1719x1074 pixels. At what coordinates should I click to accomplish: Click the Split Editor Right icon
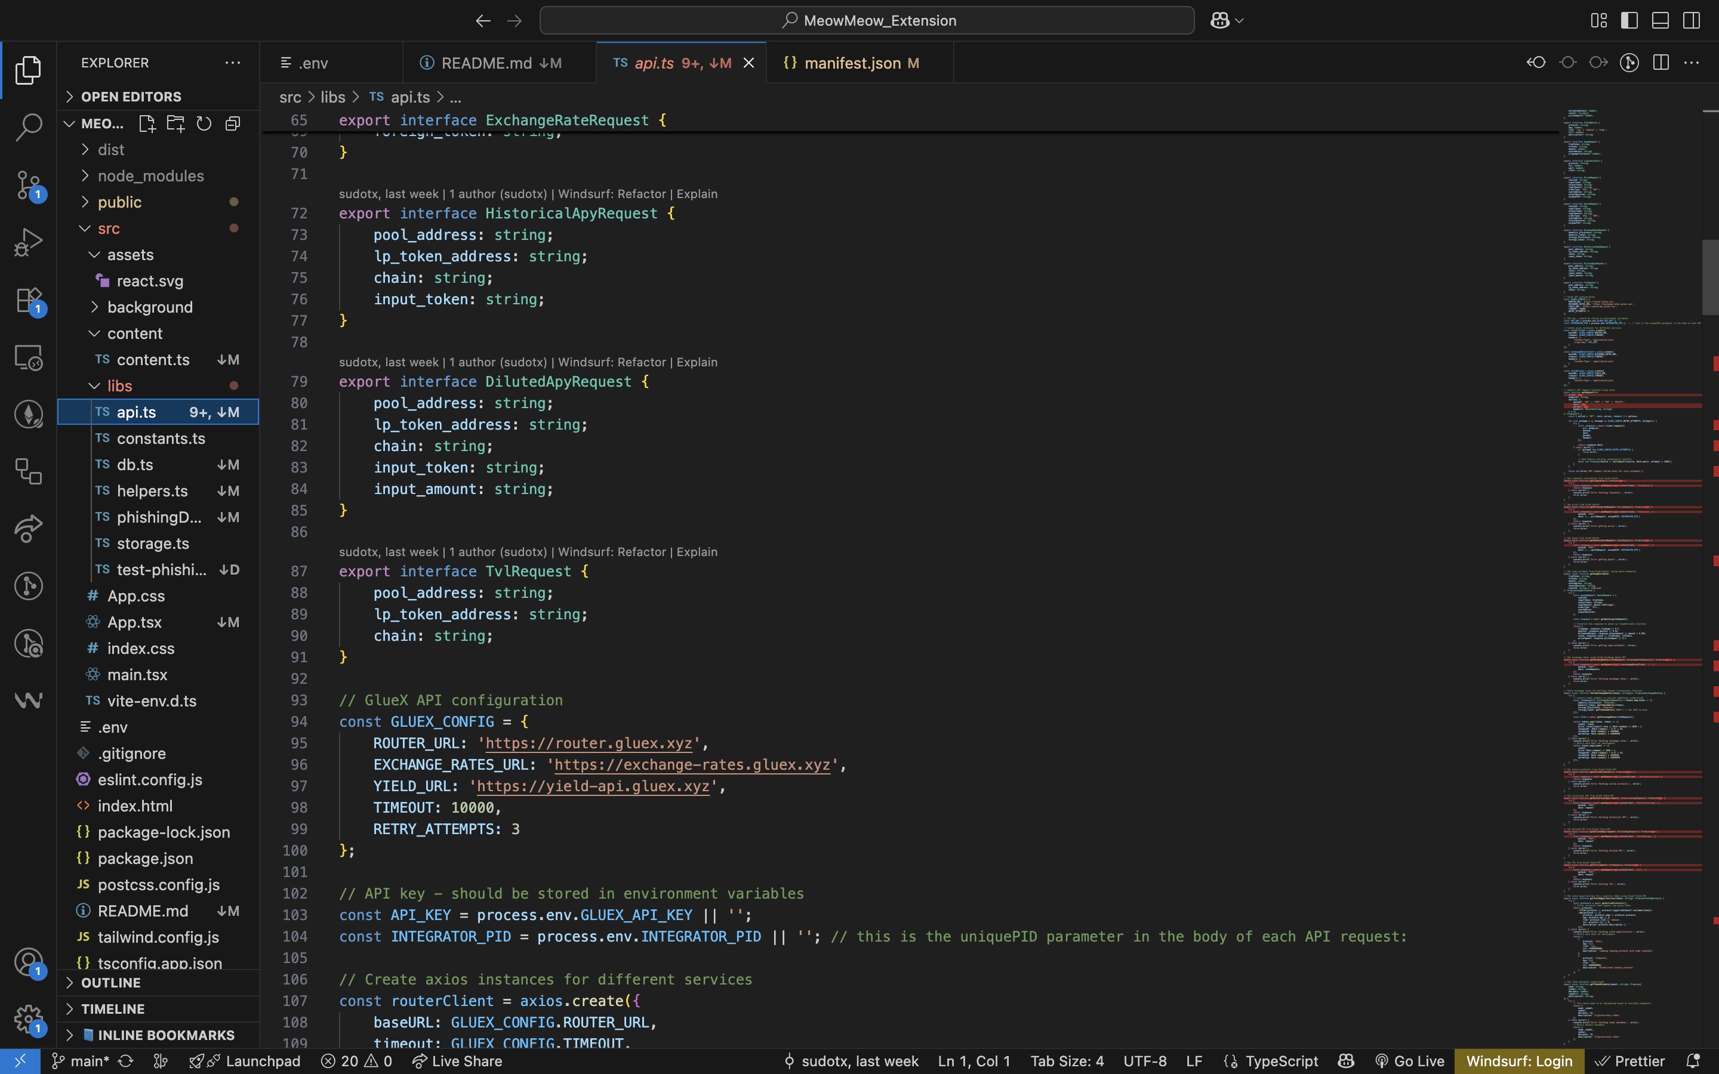[1660, 63]
